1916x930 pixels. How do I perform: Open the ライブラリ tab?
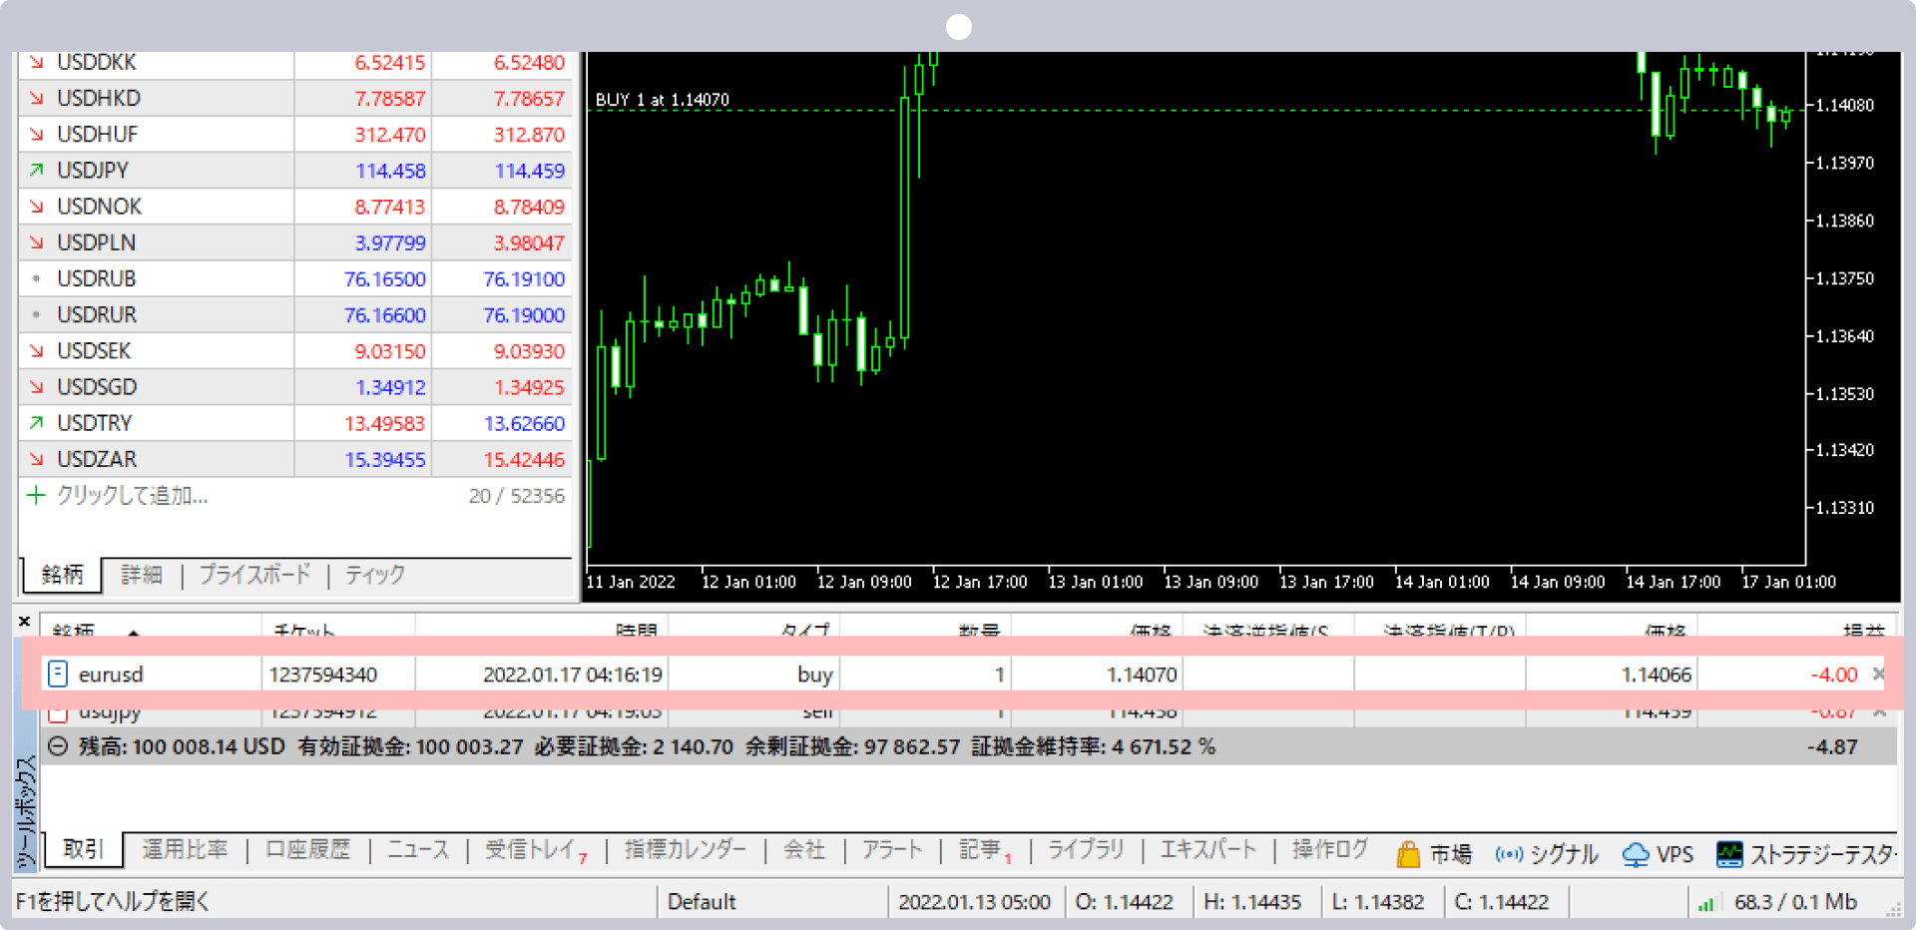tap(1086, 850)
